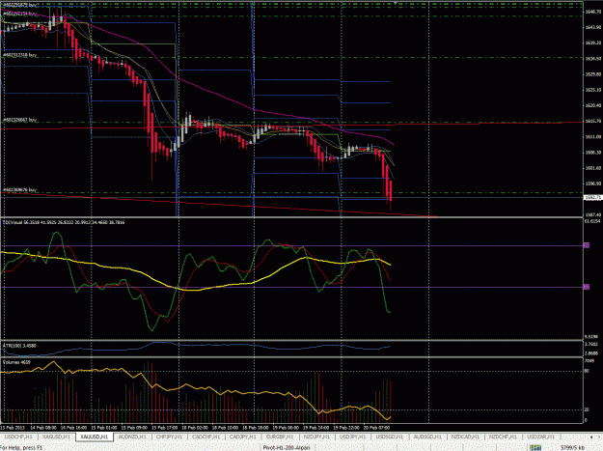The width and height of the screenshot is (603, 451).
Task: Click the Volumes 4659 indicator label
Action: 16,362
